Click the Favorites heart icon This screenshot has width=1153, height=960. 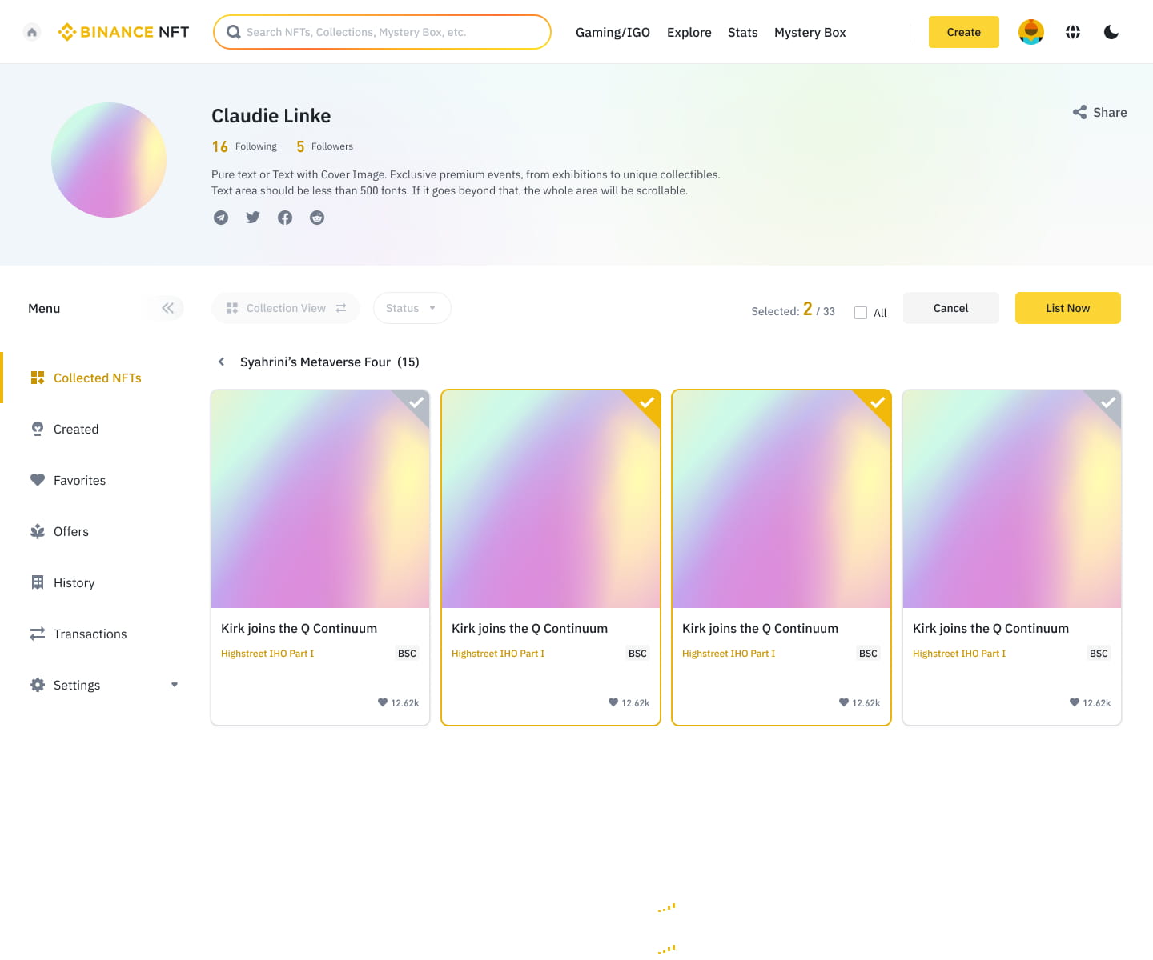(x=38, y=480)
